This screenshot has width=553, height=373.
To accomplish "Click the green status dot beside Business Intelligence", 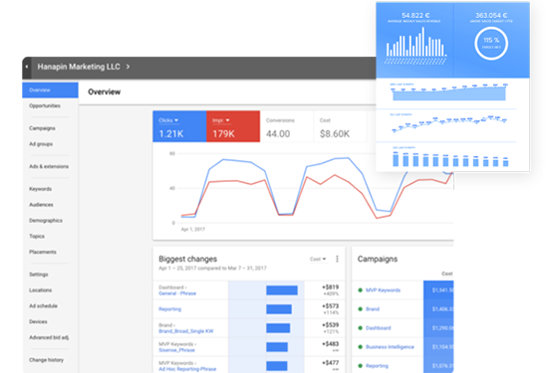I will [x=360, y=347].
